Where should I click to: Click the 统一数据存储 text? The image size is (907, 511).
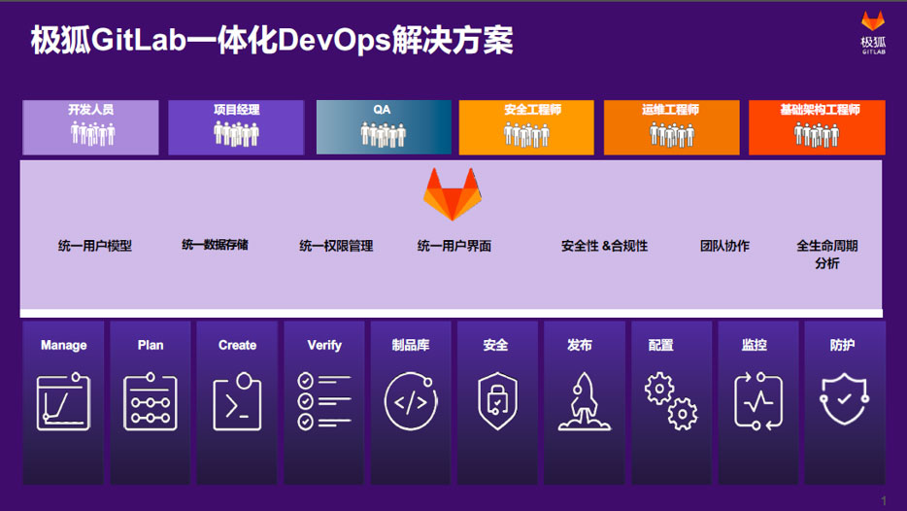[215, 245]
